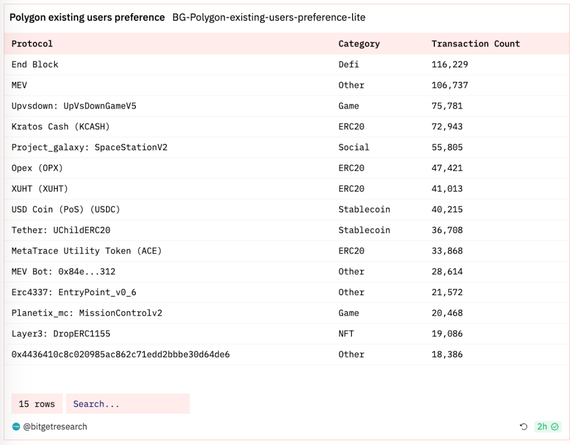
Task: Open the @bitgetresearch profile link
Action: click(x=55, y=427)
